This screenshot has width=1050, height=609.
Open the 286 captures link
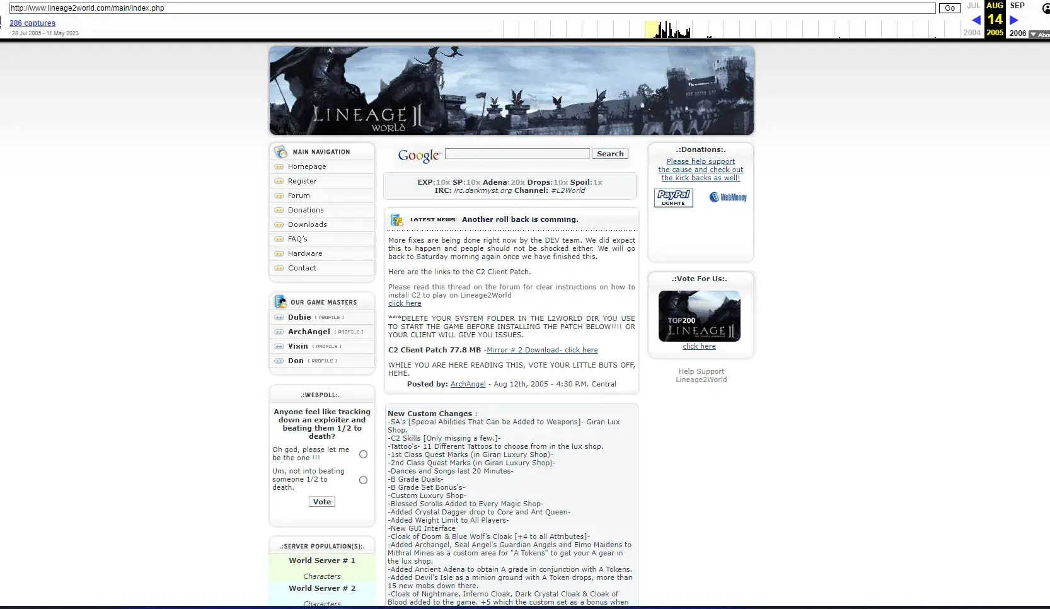click(32, 23)
